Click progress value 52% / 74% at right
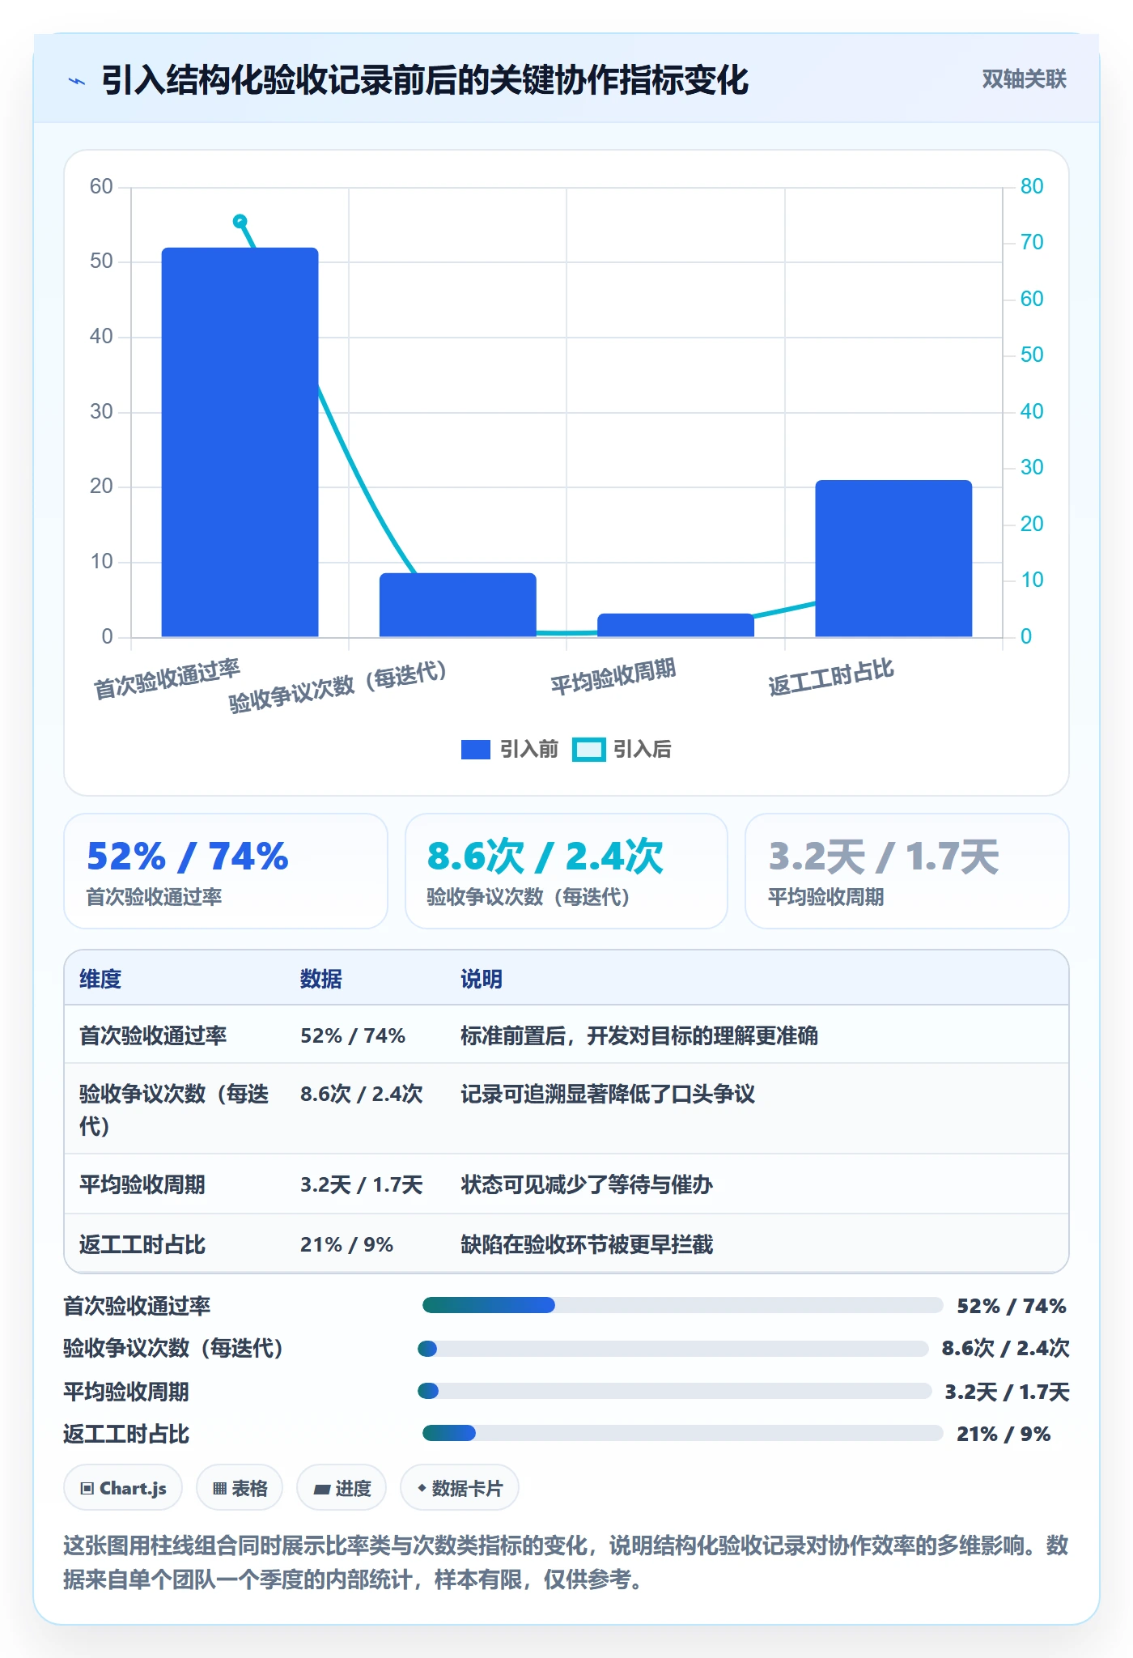The image size is (1133, 1658). tap(1012, 1306)
